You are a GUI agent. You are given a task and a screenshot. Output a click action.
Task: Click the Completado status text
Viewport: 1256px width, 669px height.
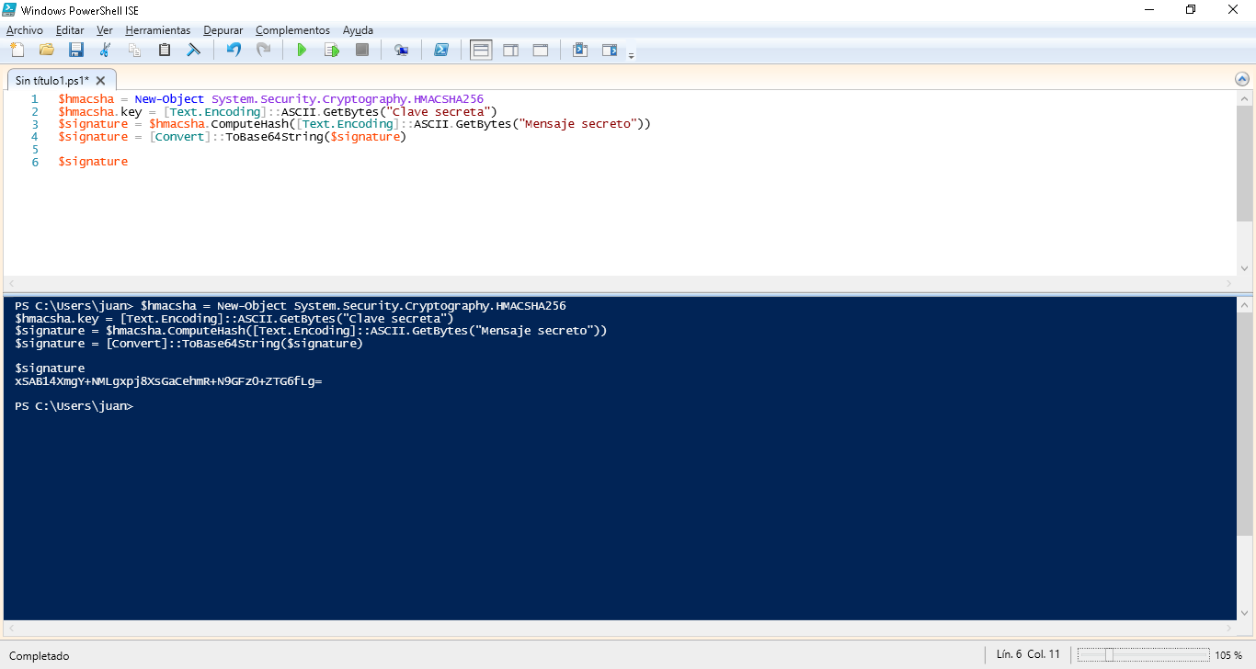coord(40,656)
